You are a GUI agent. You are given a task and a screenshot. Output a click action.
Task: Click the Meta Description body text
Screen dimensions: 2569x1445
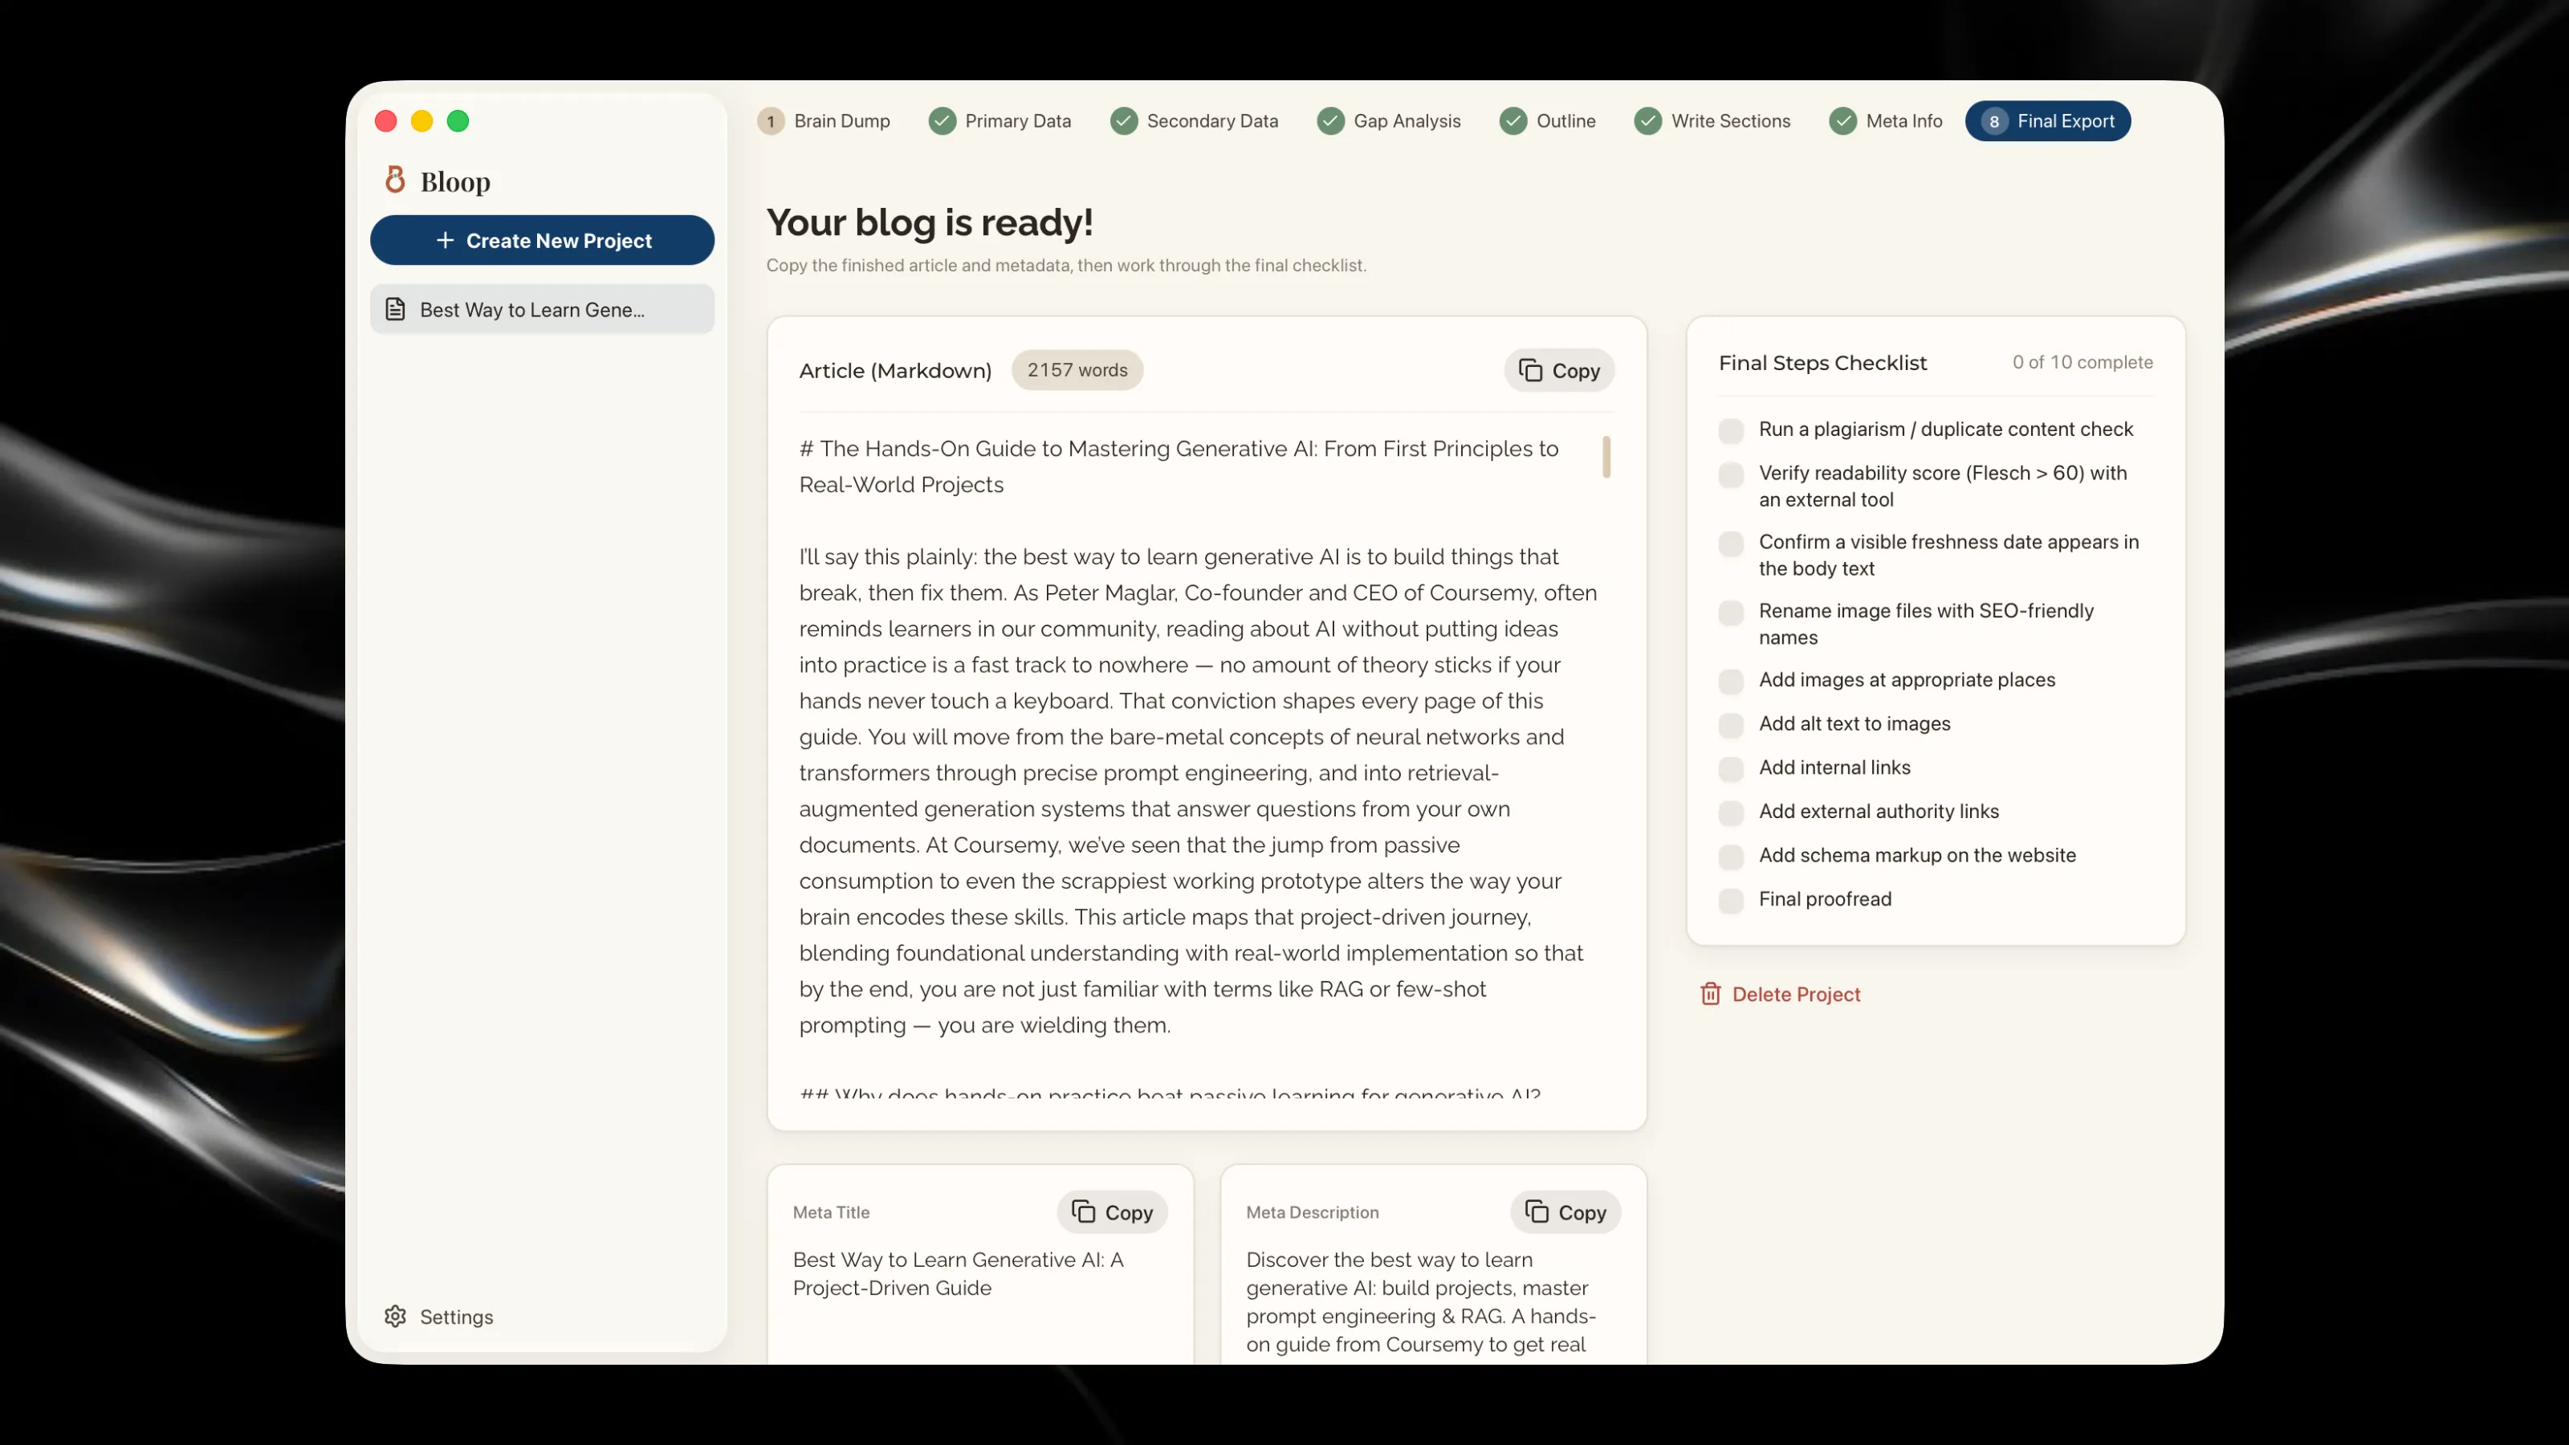1421,1301
